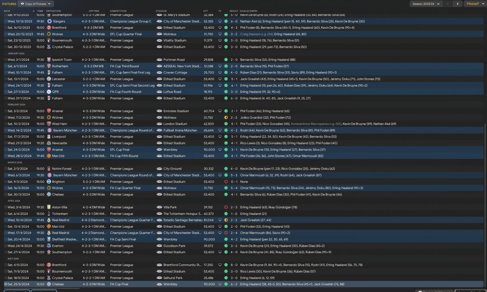Go to the next season with the right arrow
The height and width of the screenshot is (292, 487).
[x=457, y=4]
